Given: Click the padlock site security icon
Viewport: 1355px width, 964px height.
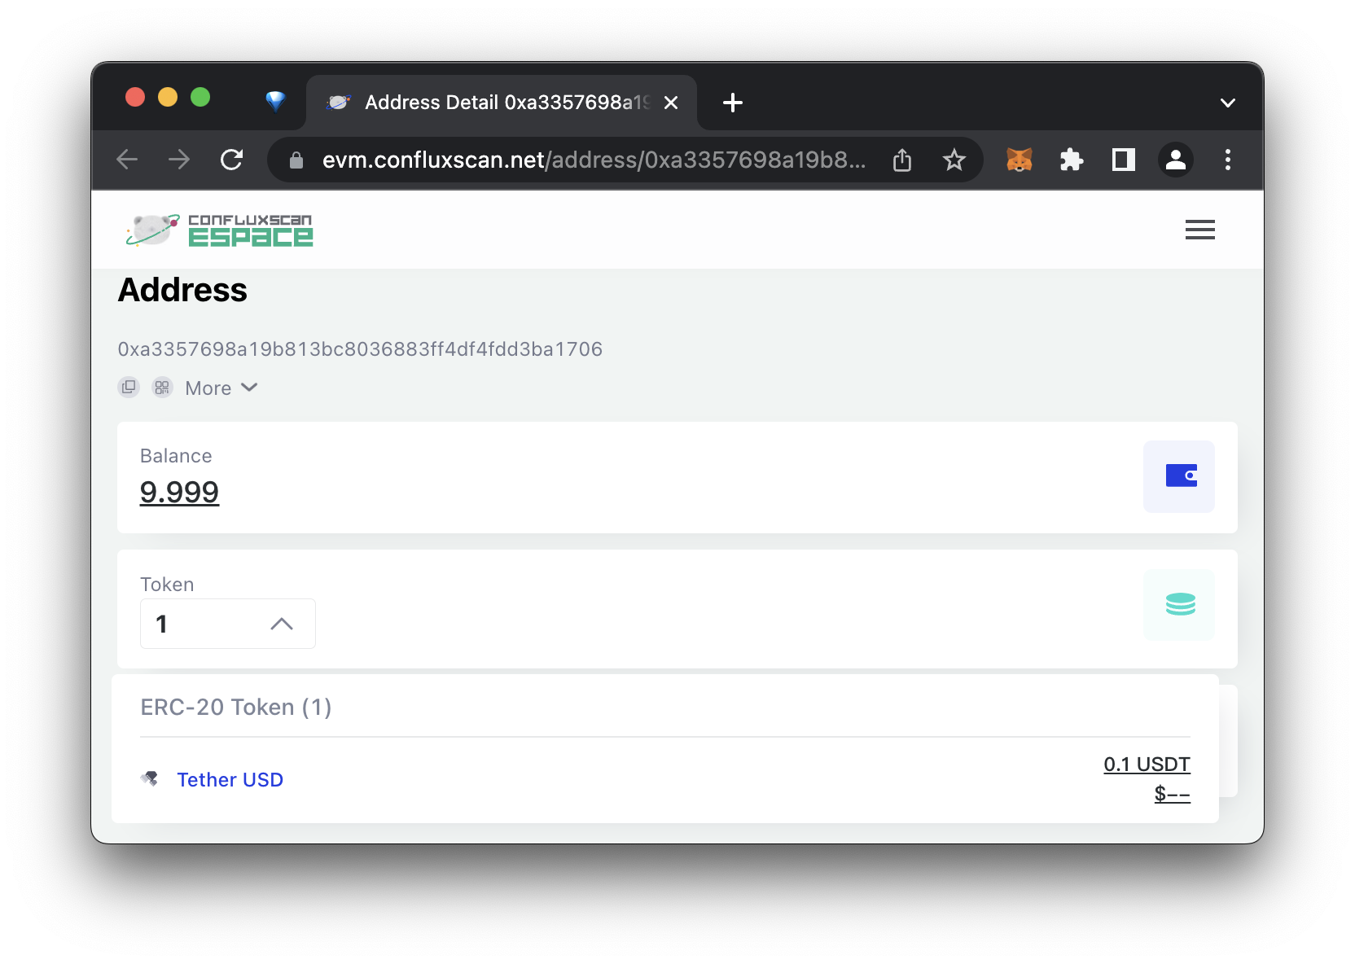Looking at the screenshot, I should coord(295,160).
